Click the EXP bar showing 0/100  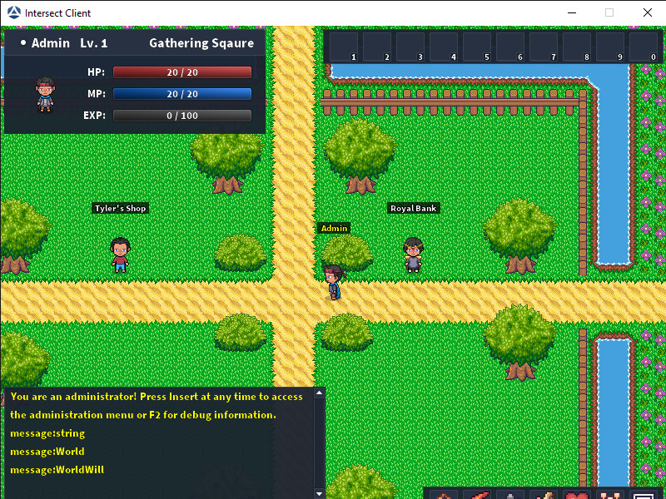coord(182,115)
